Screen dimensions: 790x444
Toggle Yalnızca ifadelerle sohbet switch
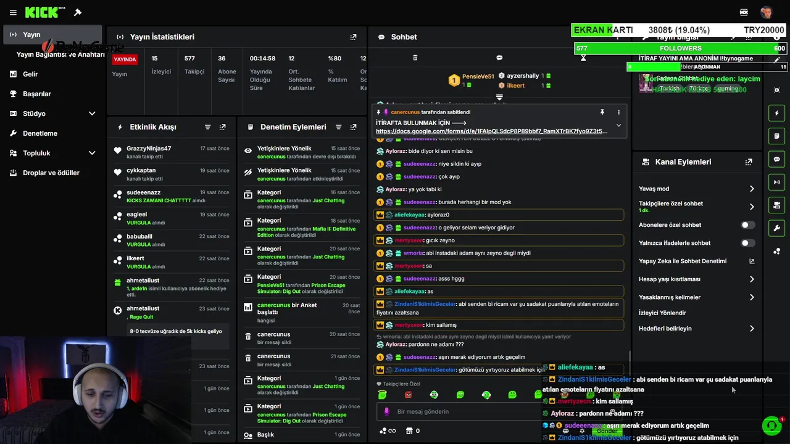point(747,243)
